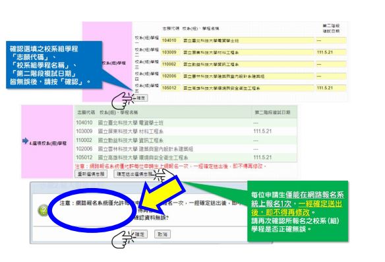Submit with the 確定送出選填志願 button
Viewport: 385px width, 262px height.
134,174
